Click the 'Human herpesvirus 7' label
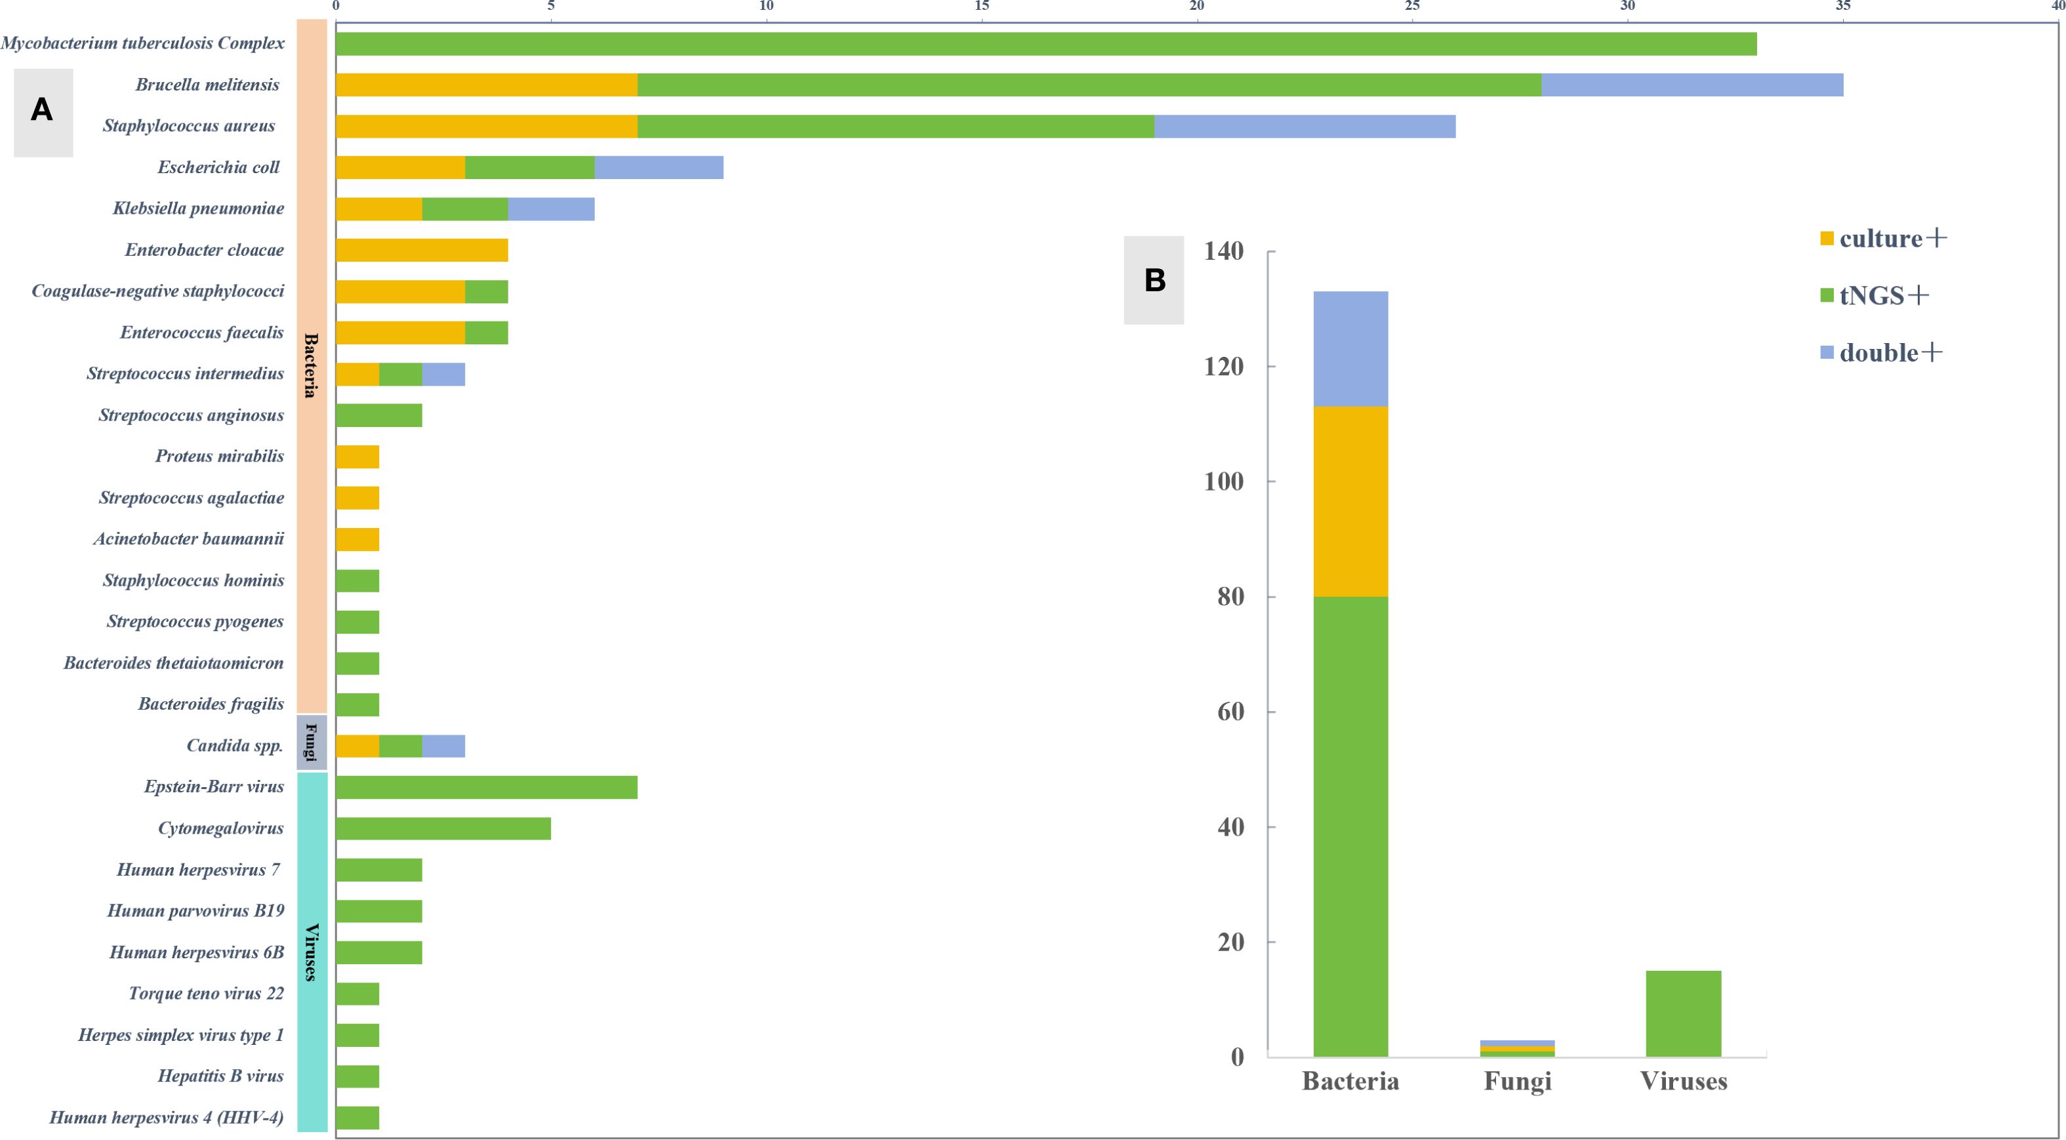This screenshot has height=1140, width=2066. (x=198, y=870)
